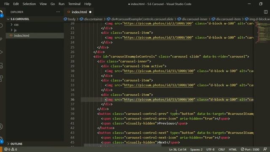Collapse the 5.6 CAROUSEL folder section
This screenshot has height=152, width=270.
pos(20,19)
